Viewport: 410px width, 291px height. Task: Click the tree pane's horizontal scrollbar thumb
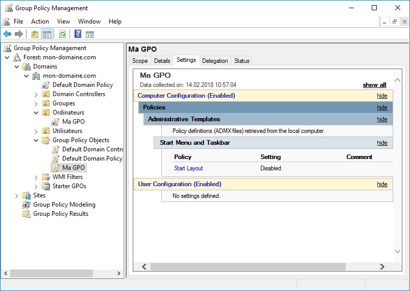coord(52,273)
